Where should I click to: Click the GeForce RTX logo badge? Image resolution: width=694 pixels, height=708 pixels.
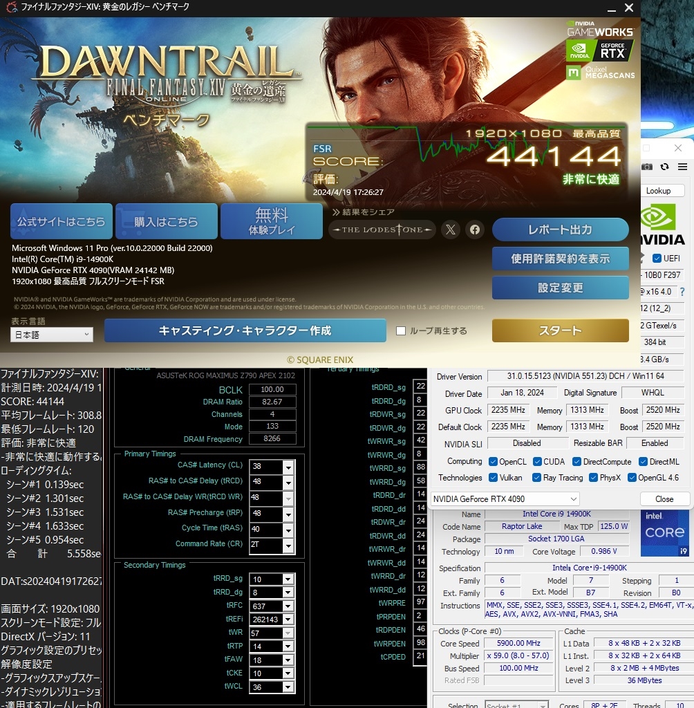coord(600,50)
